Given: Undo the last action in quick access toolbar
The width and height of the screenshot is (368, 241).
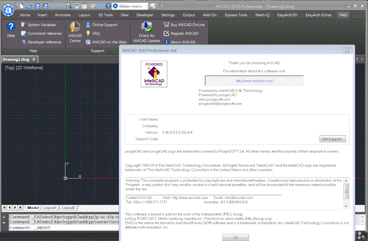Looking at the screenshot, I should [x=53, y=6].
